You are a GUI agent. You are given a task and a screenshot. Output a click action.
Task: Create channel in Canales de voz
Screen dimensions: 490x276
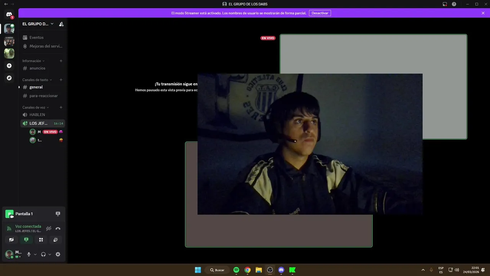pyautogui.click(x=61, y=107)
